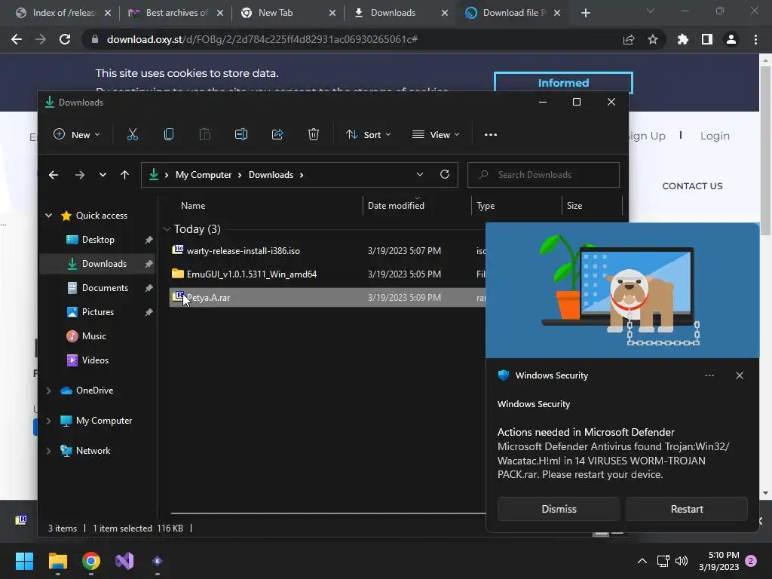Open the Sort dropdown
The width and height of the screenshot is (772, 579).
pos(368,134)
